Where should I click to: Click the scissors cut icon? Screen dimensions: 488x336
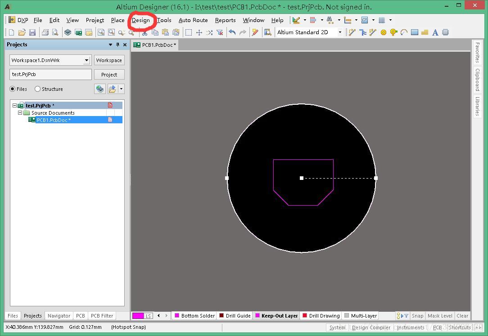145,32
